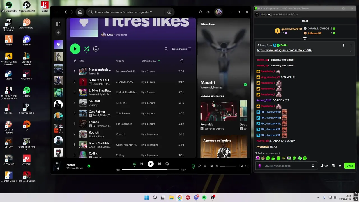Image resolution: width=359 pixels, height=202 pixels.
Task: Show lyrics with microphone icon
Action: tap(199, 166)
